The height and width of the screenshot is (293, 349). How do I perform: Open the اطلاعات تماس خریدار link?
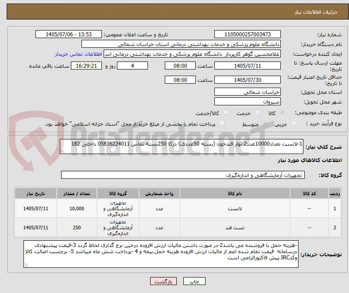(x=78, y=54)
